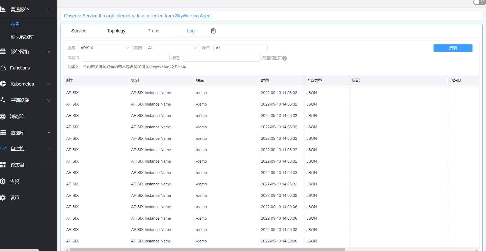The image size is (486, 251).
Task: Toggle the switch at top right corner
Action: (x=480, y=2)
